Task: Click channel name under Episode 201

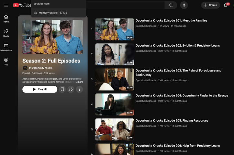Action: point(146,26)
